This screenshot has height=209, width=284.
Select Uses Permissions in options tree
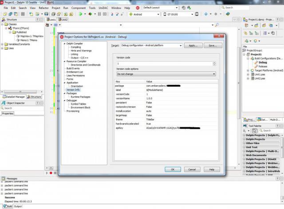[x=75, y=75]
